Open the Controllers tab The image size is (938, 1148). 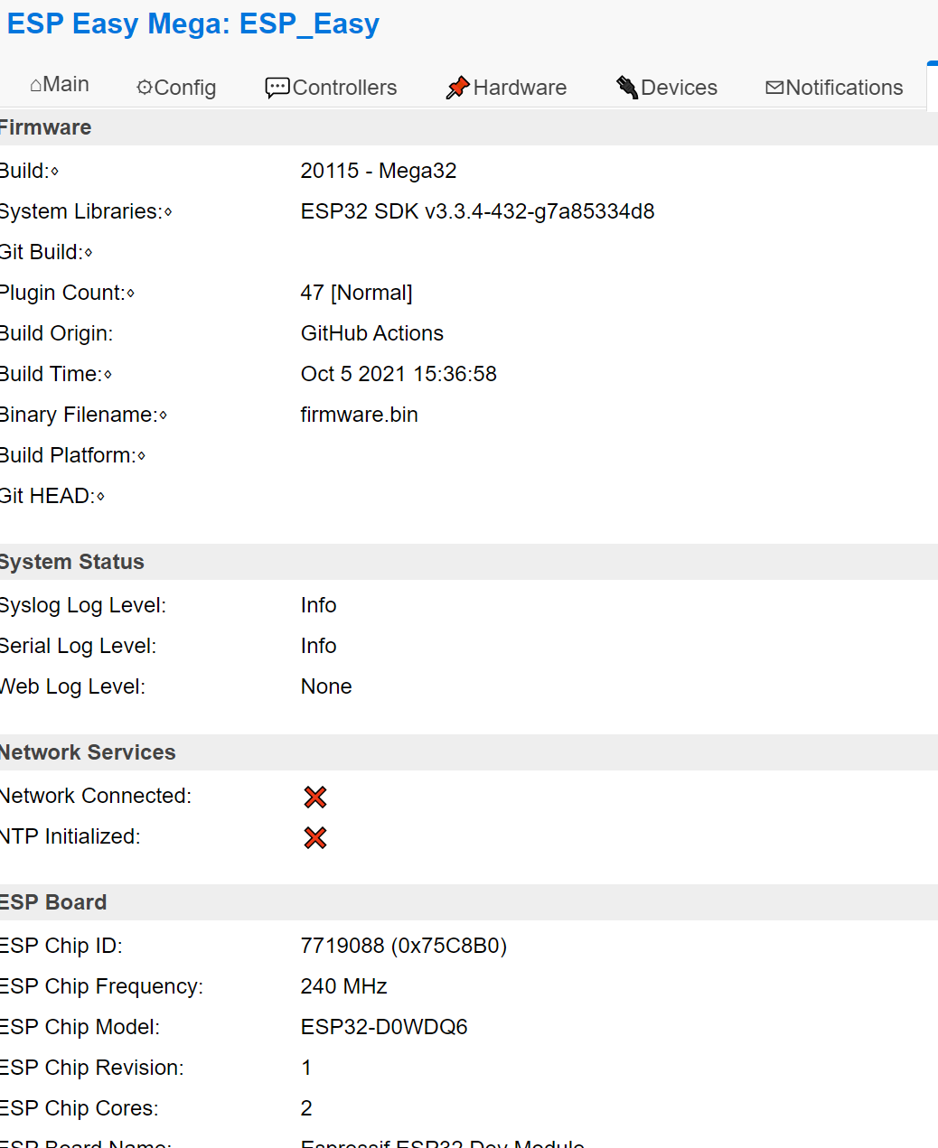click(331, 88)
